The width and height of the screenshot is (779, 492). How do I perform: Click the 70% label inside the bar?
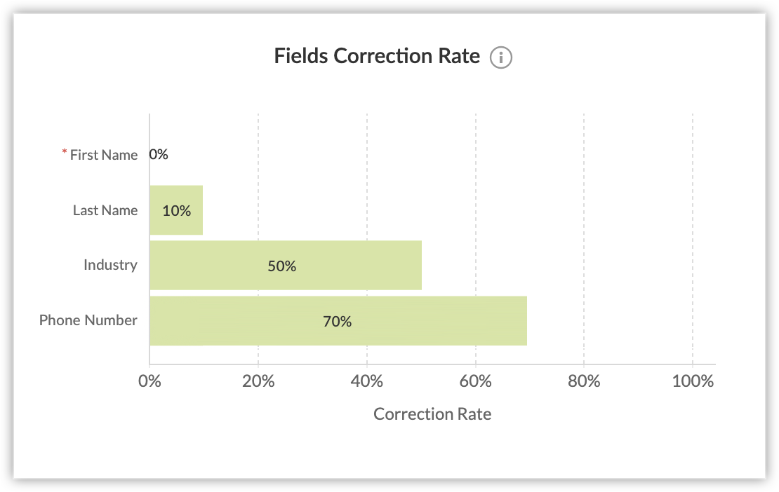tap(337, 322)
